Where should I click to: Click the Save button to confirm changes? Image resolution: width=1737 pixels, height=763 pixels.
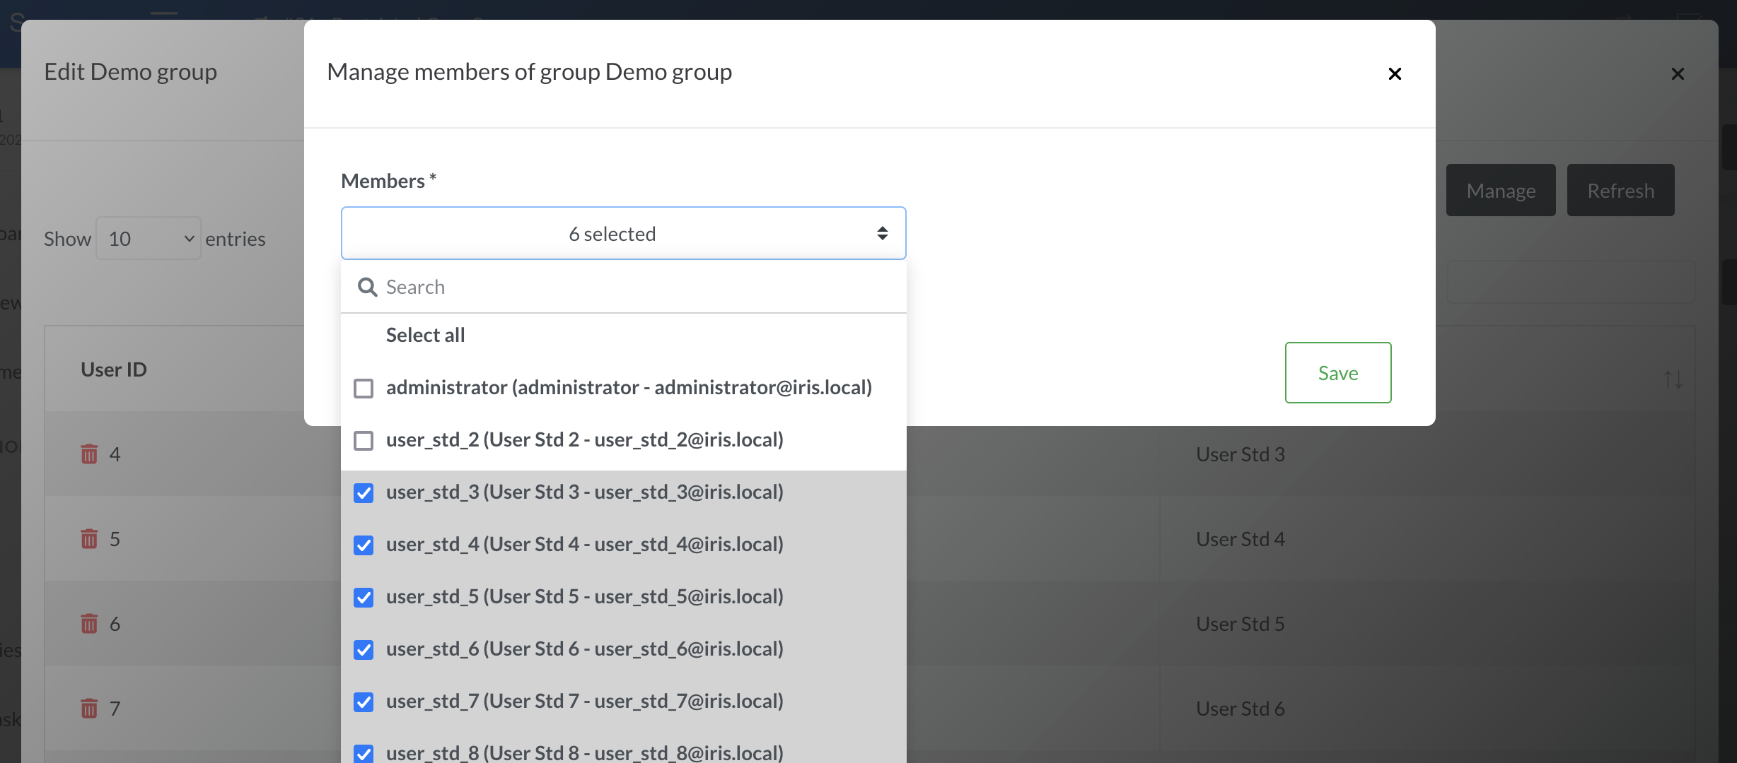pos(1337,372)
